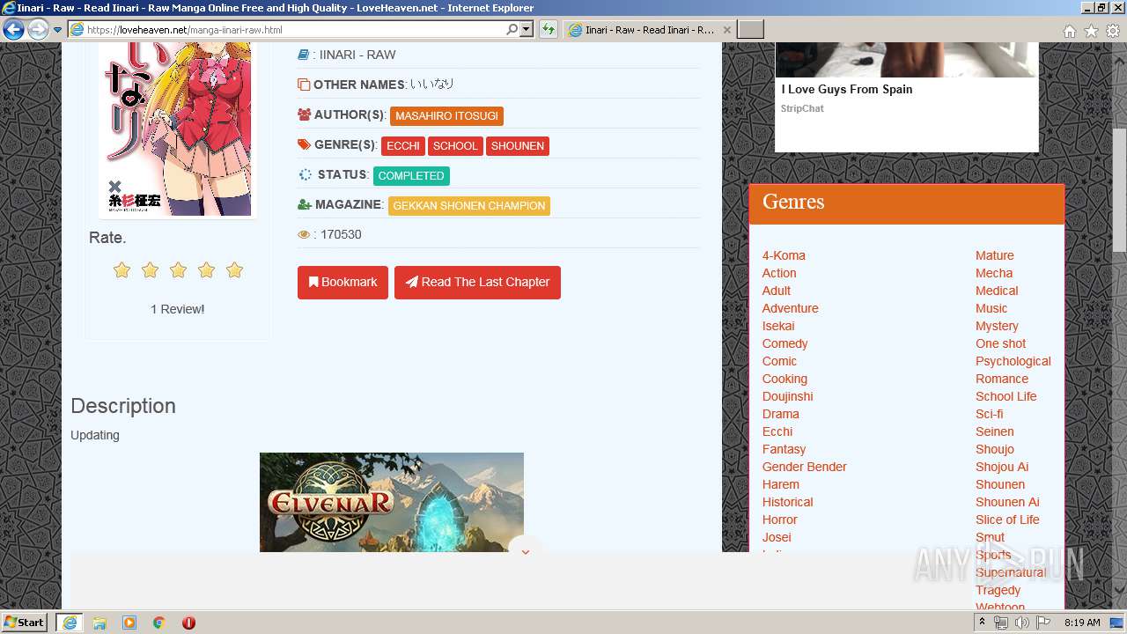This screenshot has width=1127, height=634.
Task: Open the Tools gear icon
Action: click(1113, 31)
